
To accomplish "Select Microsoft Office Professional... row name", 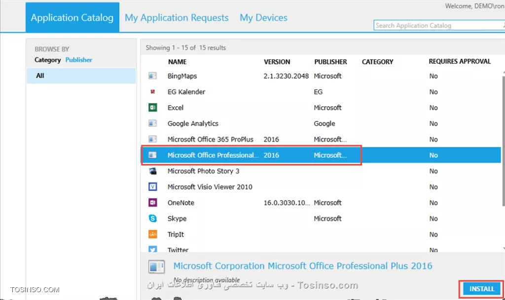I will pos(213,155).
